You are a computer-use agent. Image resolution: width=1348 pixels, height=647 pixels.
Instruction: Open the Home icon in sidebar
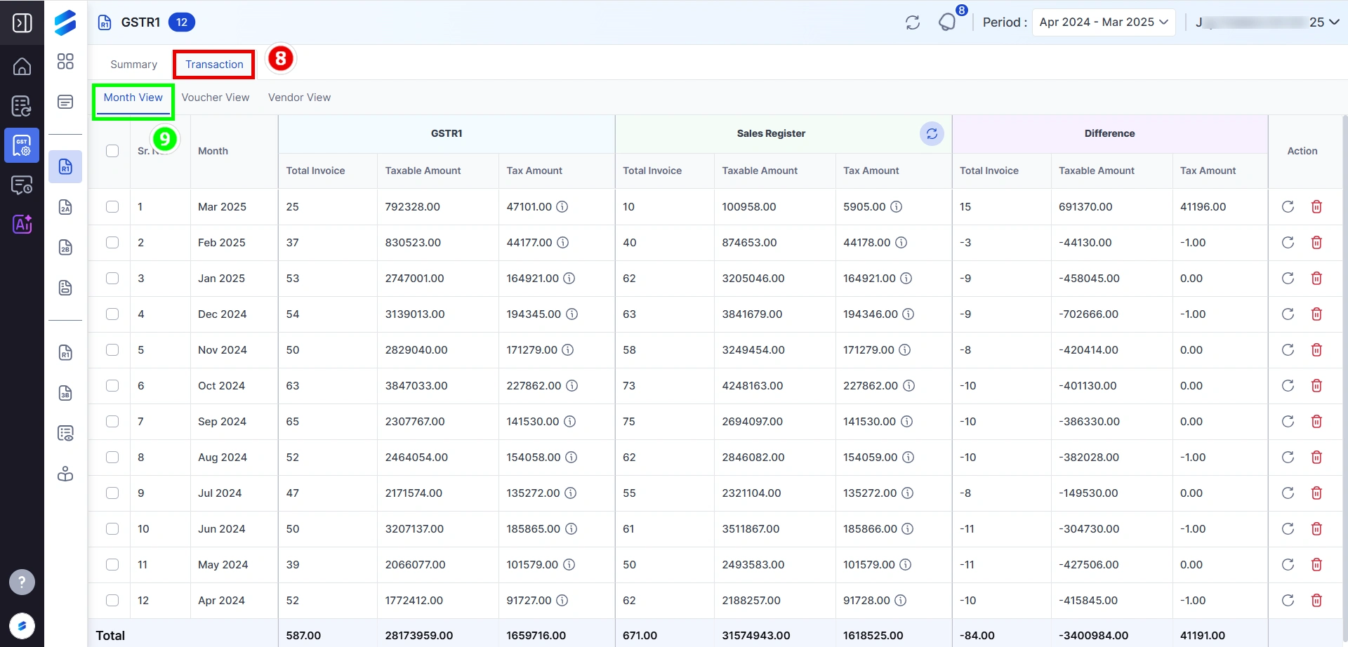click(x=22, y=67)
